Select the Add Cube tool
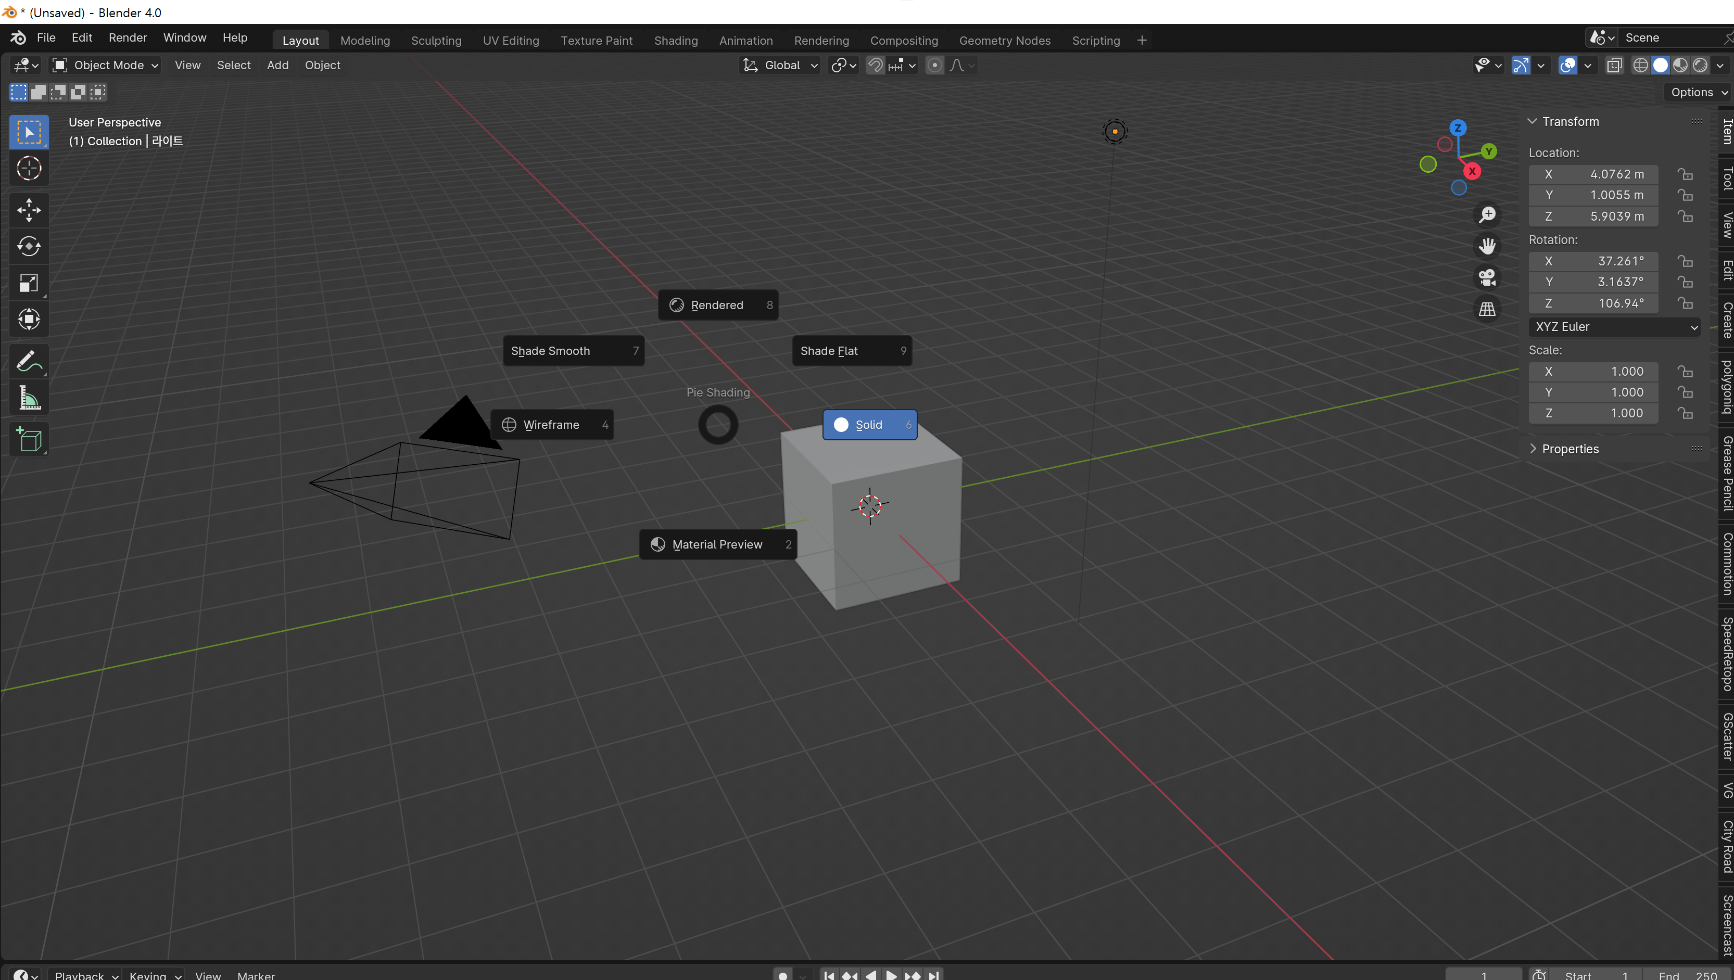This screenshot has height=980, width=1734. tap(29, 440)
